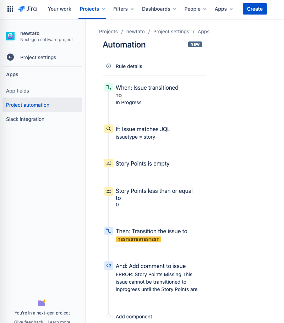
Task: Expand the People dropdown chevron
Action: pyautogui.click(x=205, y=9)
